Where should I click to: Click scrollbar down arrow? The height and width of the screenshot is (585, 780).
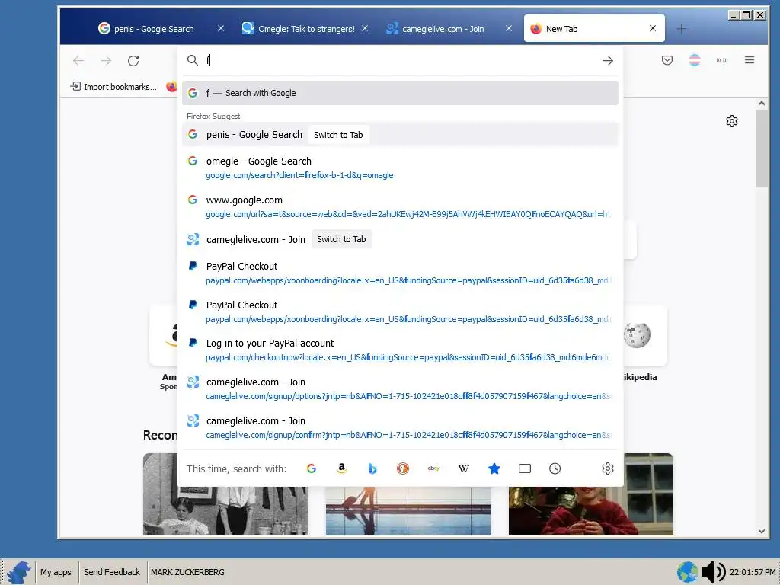tap(762, 531)
